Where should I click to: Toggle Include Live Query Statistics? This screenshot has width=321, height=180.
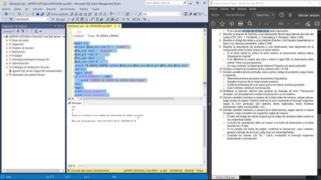point(97,19)
